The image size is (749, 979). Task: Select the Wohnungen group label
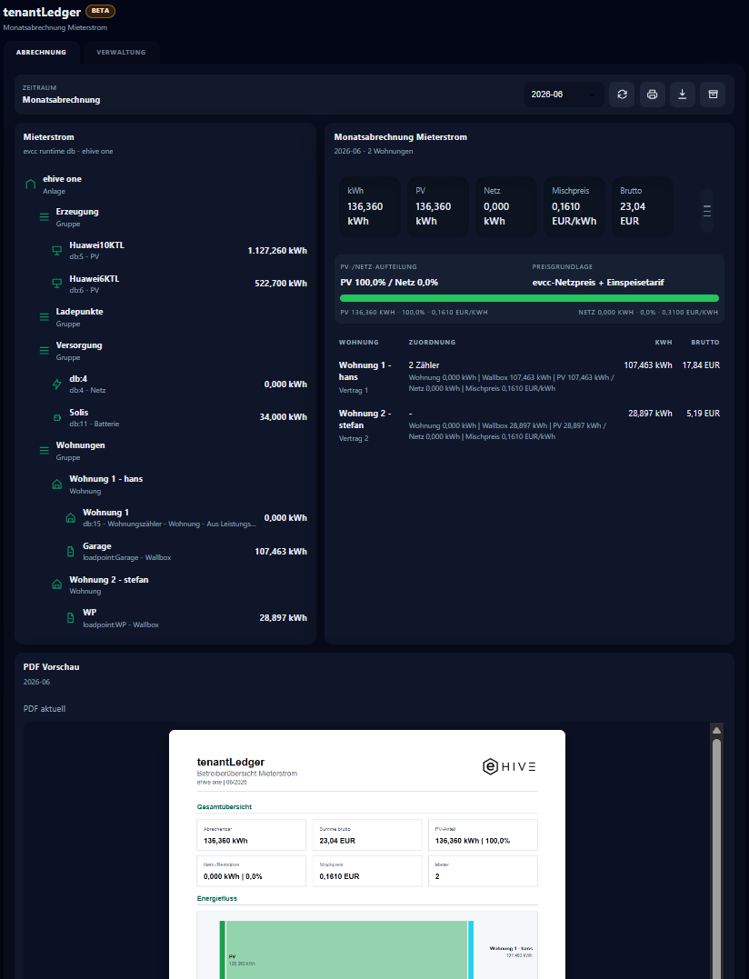(81, 445)
